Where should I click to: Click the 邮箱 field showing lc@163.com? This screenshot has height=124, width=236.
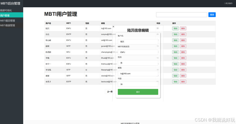138,74
